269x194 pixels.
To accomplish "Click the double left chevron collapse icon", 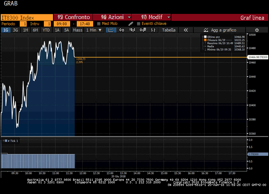I will pyautogui.click(x=186, y=30).
